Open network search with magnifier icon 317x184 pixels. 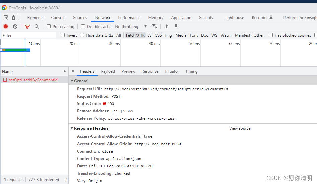(37, 26)
